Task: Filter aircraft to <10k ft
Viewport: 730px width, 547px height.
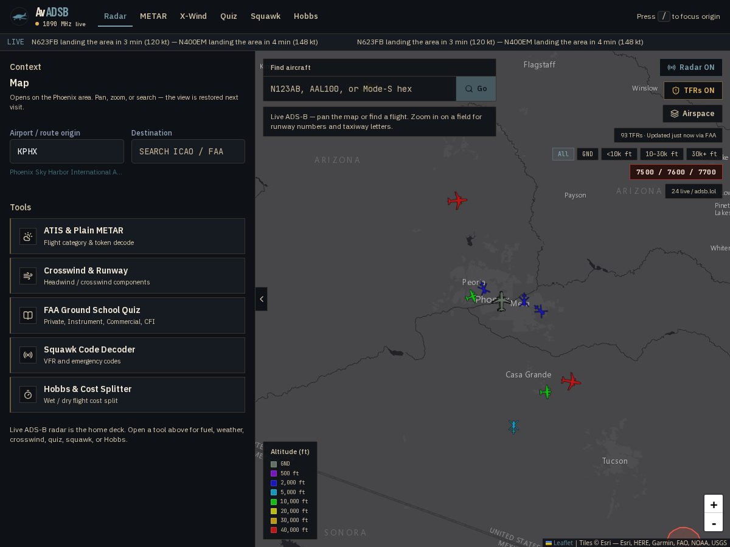Action: tap(619, 154)
